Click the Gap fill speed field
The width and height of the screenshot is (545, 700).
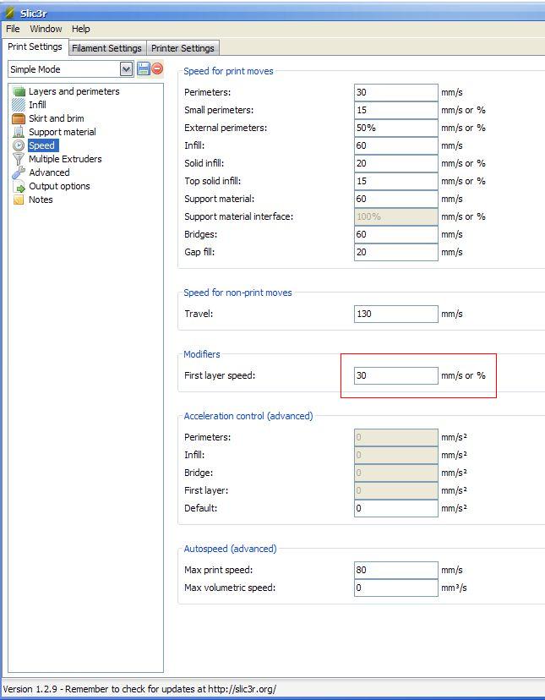click(396, 252)
